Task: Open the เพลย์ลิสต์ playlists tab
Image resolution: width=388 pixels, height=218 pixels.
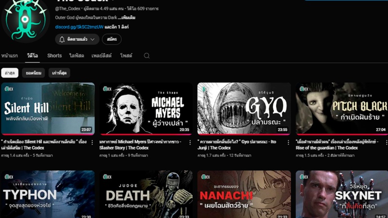Action: 101,56
